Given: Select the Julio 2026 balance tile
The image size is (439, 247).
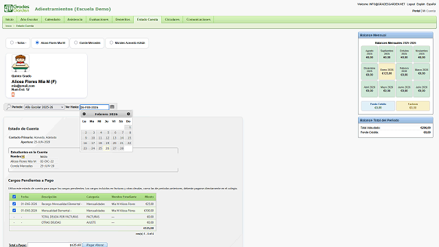Looking at the screenshot, I should tap(421, 89).
